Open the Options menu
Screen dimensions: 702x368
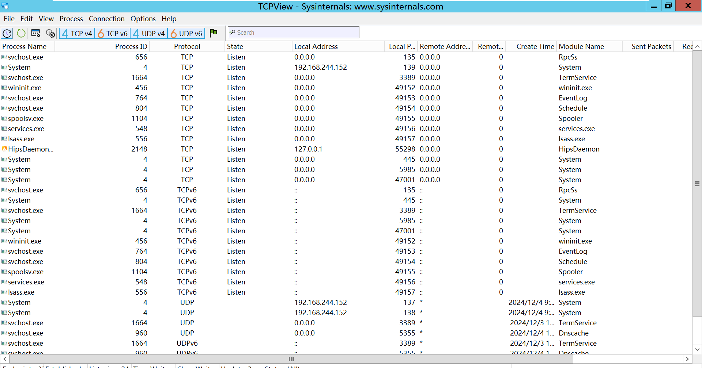click(x=143, y=19)
